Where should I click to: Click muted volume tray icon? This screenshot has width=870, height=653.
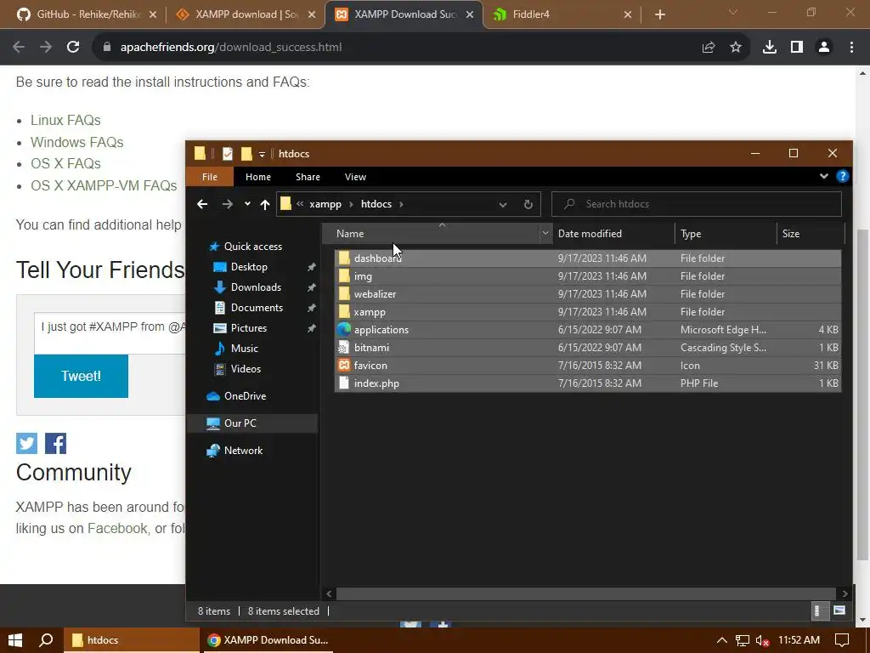[762, 640]
